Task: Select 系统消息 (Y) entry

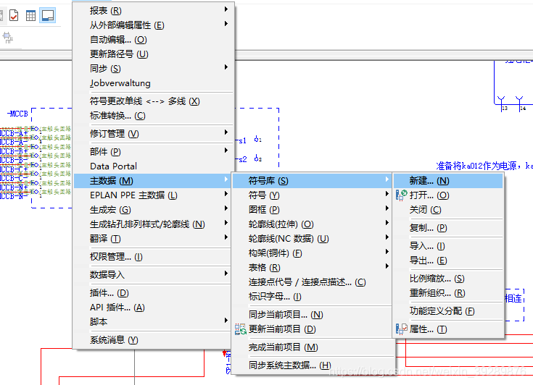Action: 153,340
